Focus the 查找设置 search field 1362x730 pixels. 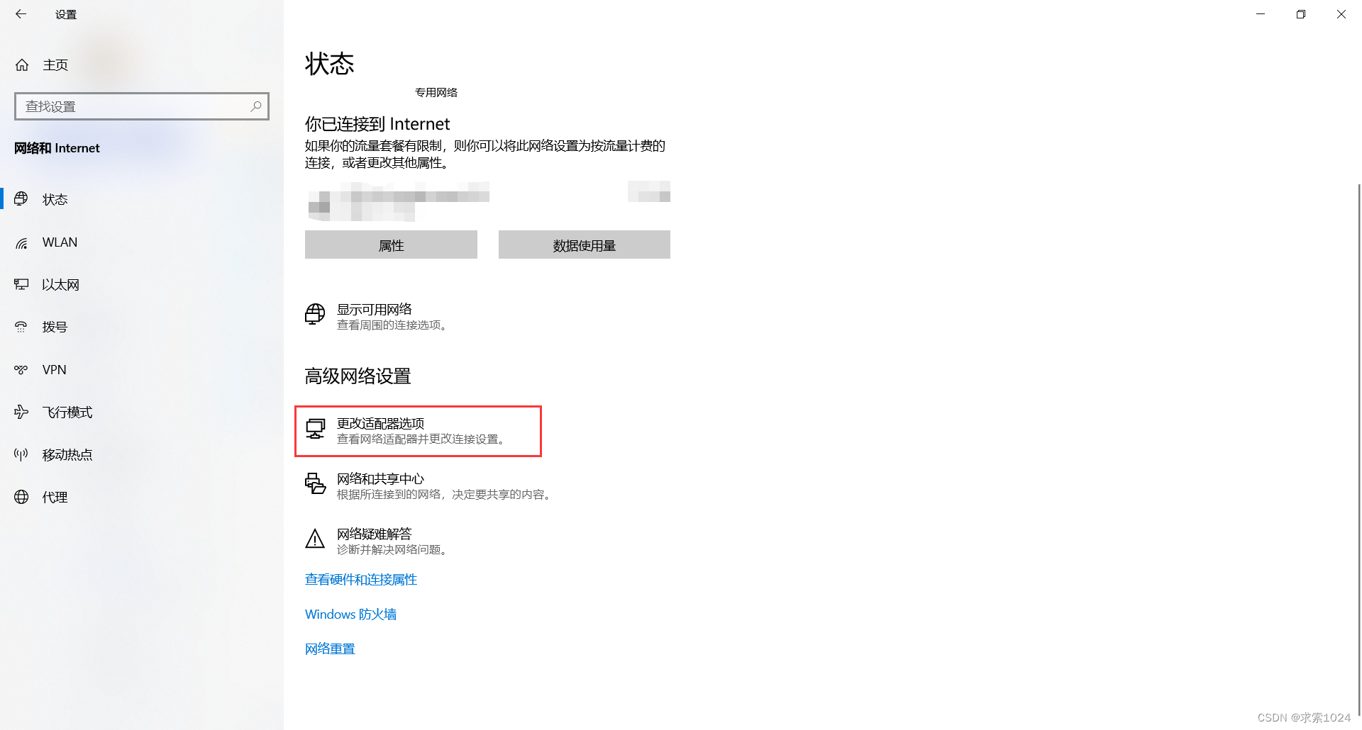[142, 106]
